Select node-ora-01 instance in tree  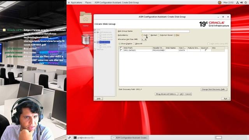107,35
